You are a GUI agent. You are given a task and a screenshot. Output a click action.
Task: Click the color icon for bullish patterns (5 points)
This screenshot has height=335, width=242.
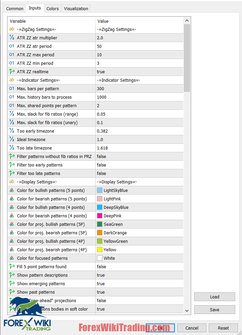pyautogui.click(x=12, y=190)
